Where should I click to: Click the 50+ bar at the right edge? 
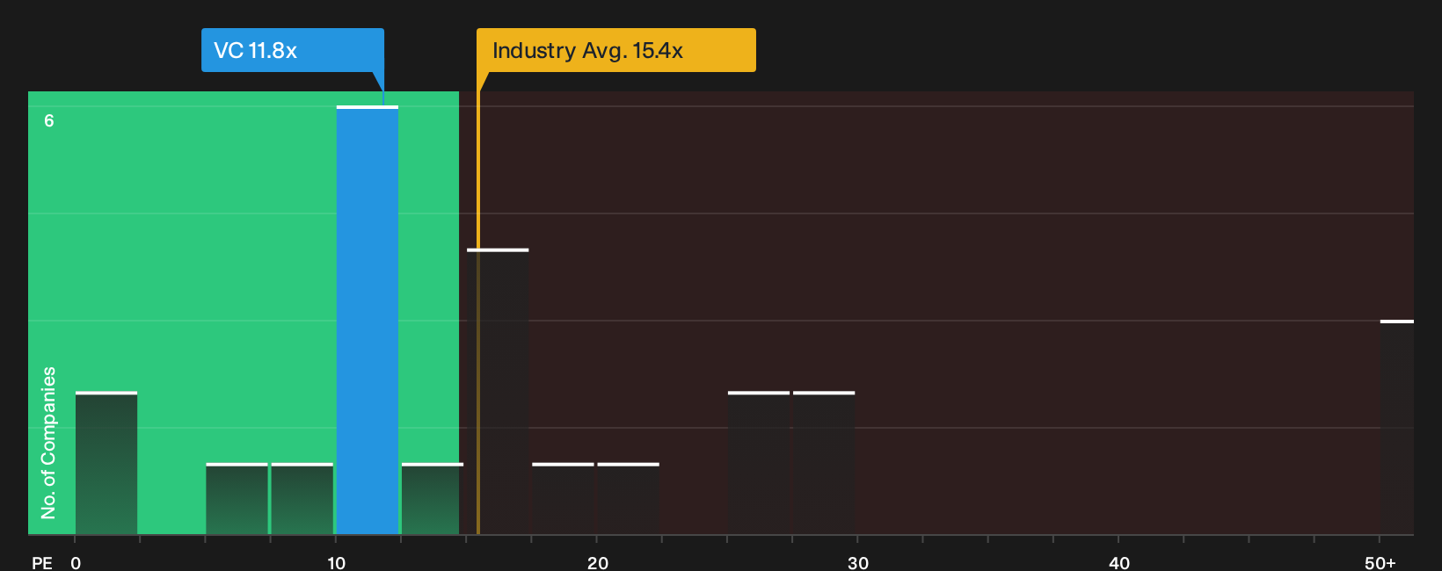pos(1397,427)
